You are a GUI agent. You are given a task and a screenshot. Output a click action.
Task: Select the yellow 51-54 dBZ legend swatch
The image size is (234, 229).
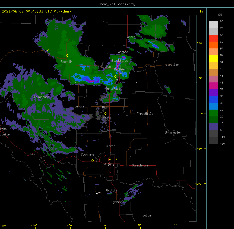coord(213,58)
